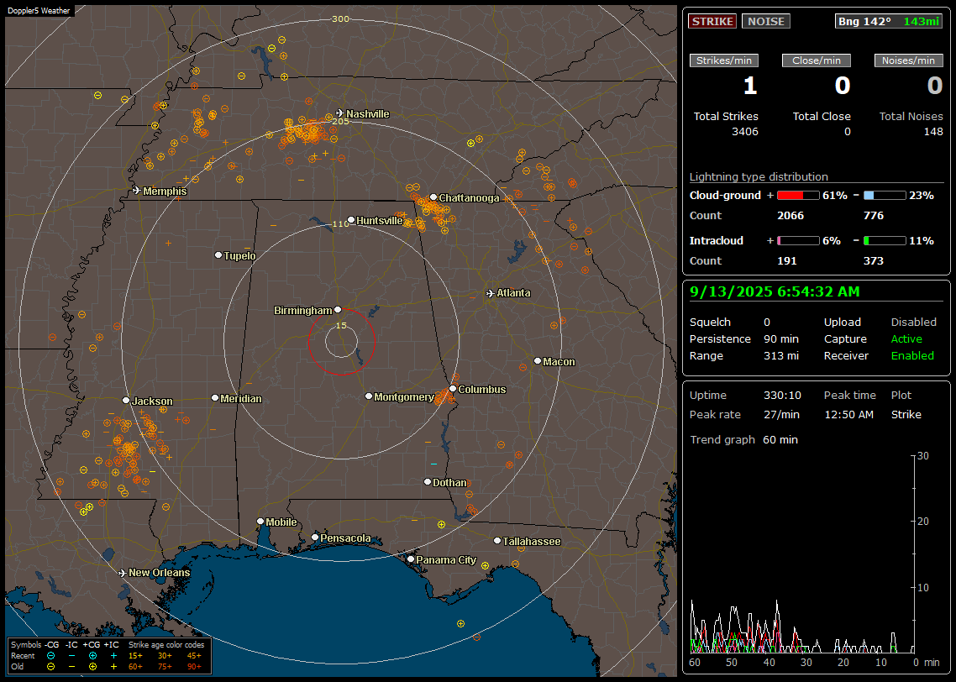Click the green negative intracloud percentage bar
Image resolution: width=956 pixels, height=682 pixels.
click(x=885, y=241)
